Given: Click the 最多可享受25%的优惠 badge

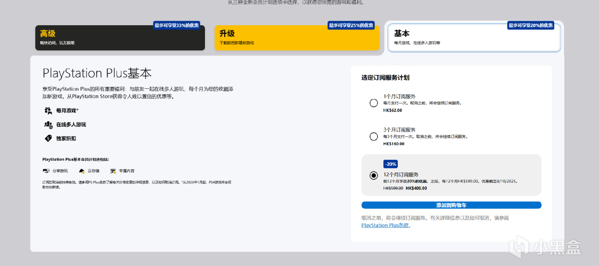Looking at the screenshot, I should point(351,25).
